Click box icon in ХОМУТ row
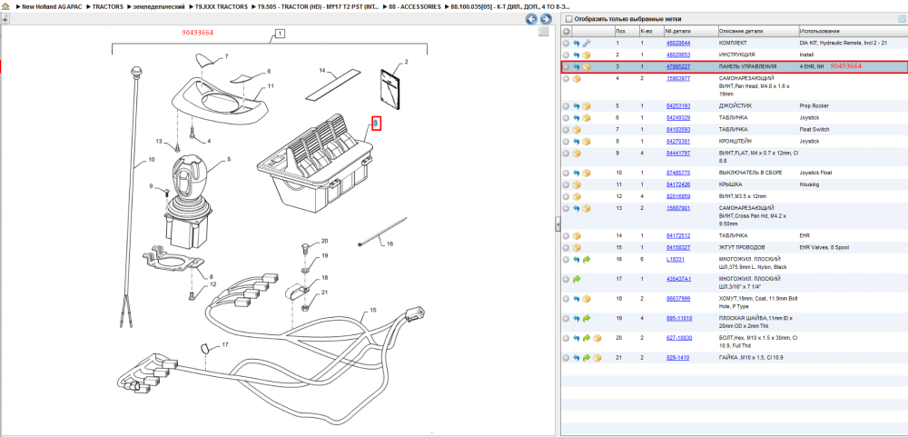The height and width of the screenshot is (437, 908). 586,299
